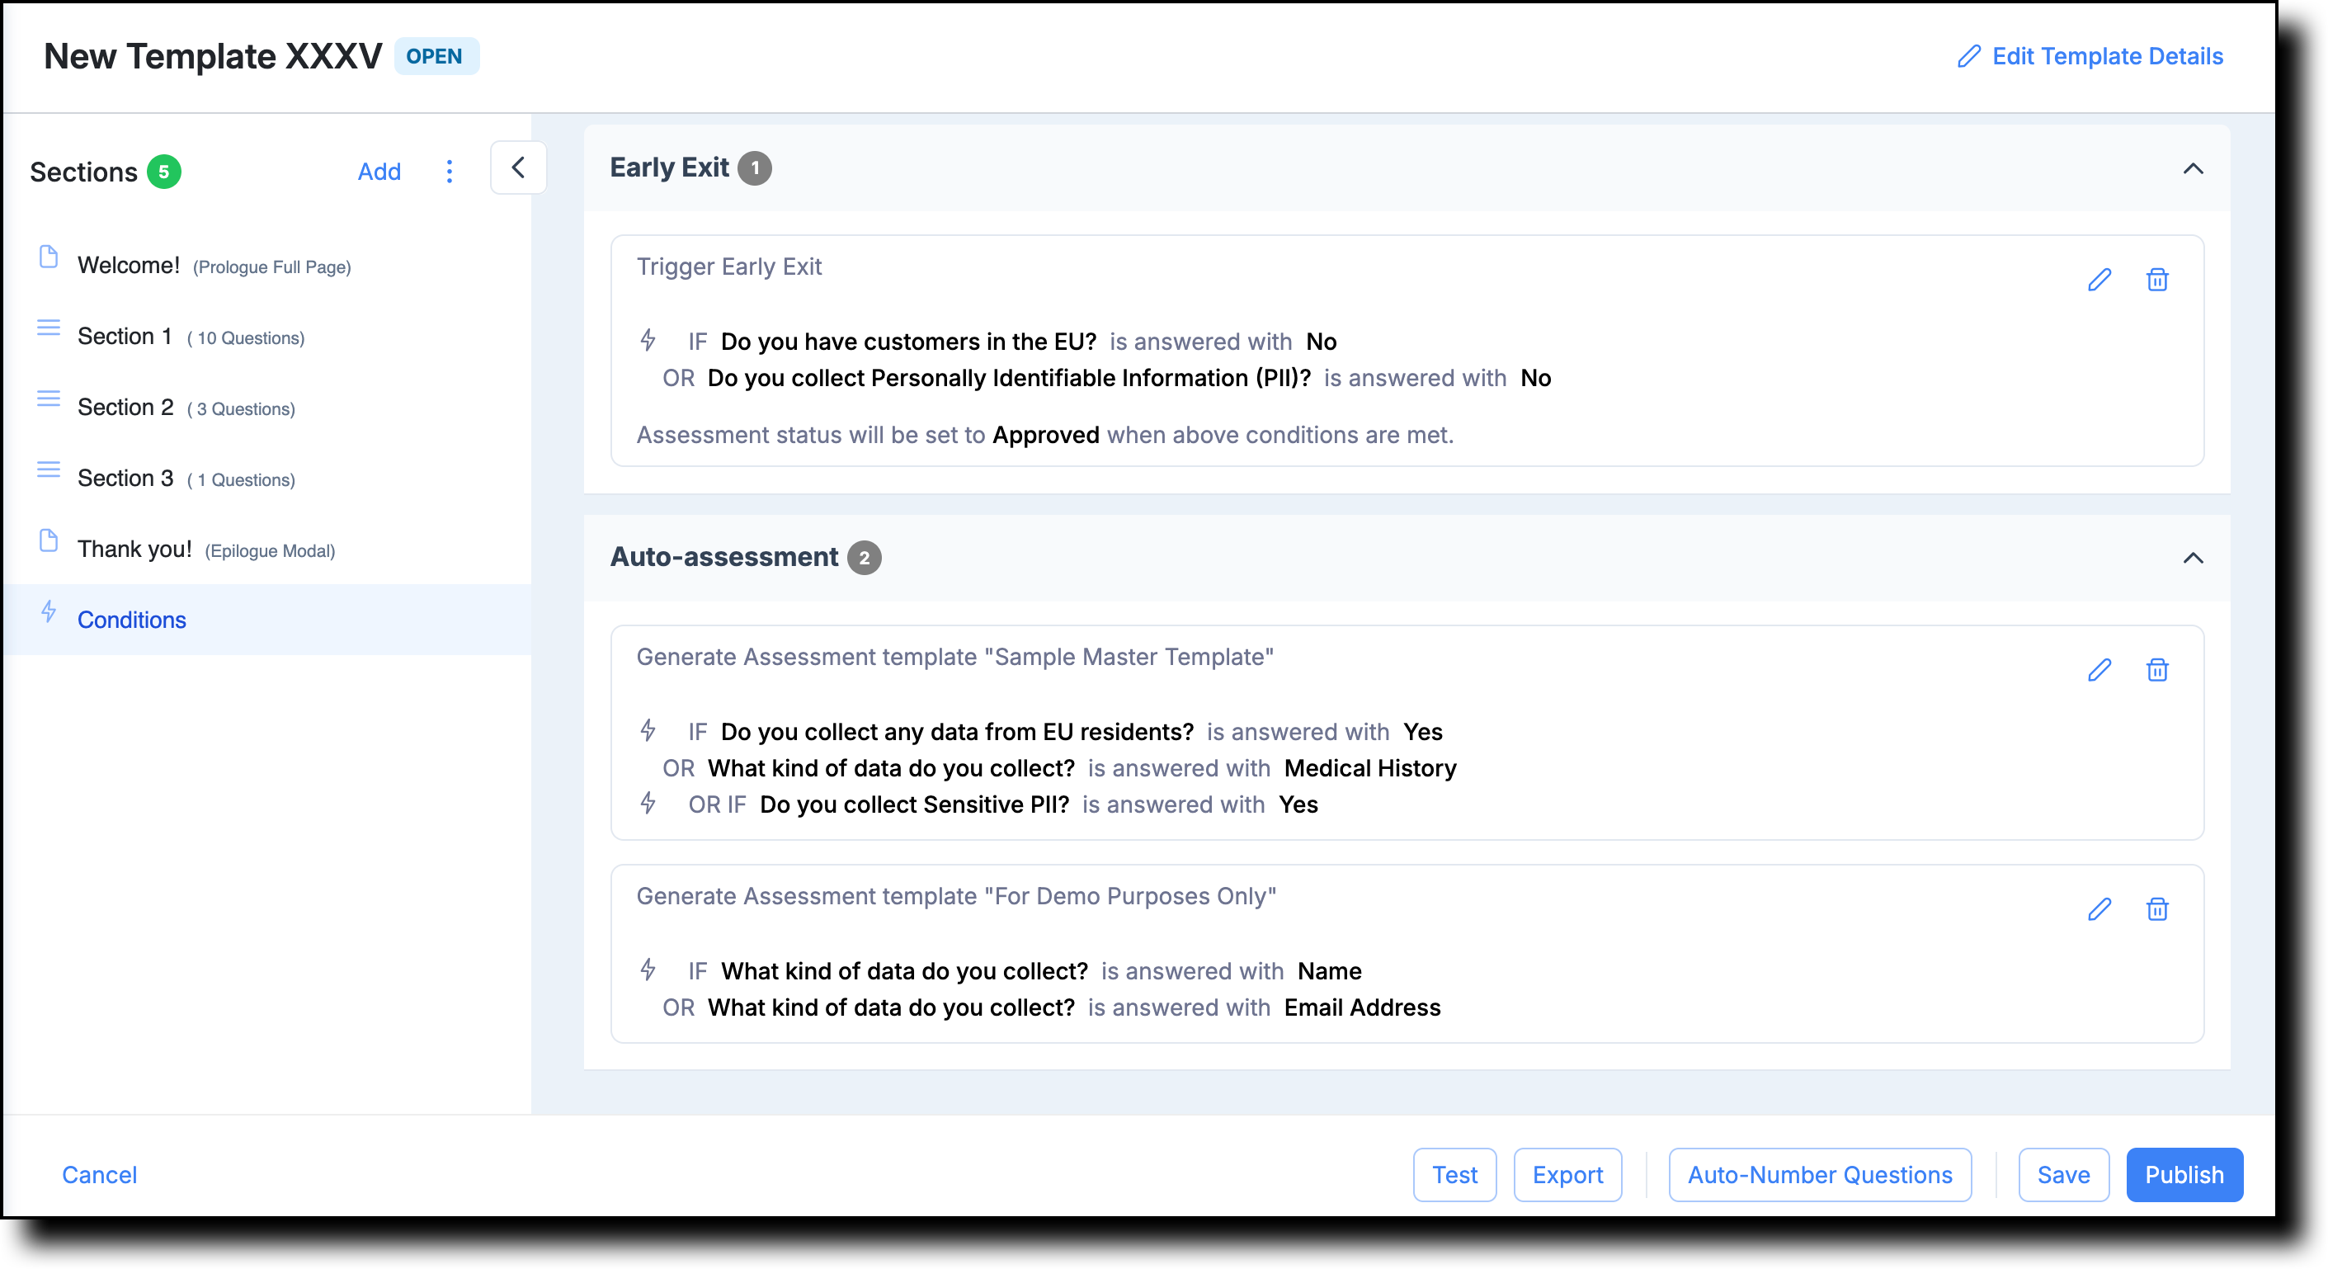Edit the Sample Master Template condition
The image size is (2328, 1269).
[x=2099, y=670]
